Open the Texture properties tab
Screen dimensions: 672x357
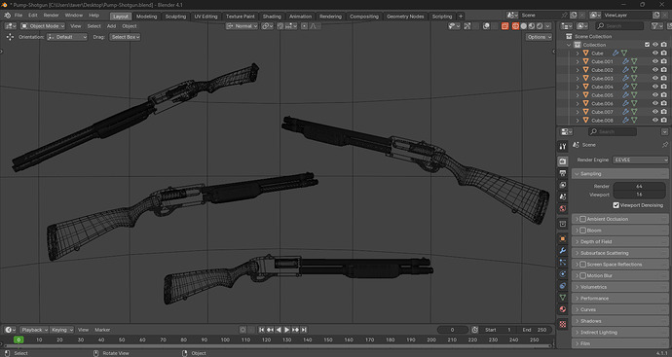click(563, 324)
